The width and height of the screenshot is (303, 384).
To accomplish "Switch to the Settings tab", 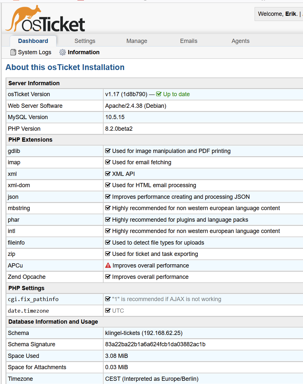I will [x=85, y=41].
